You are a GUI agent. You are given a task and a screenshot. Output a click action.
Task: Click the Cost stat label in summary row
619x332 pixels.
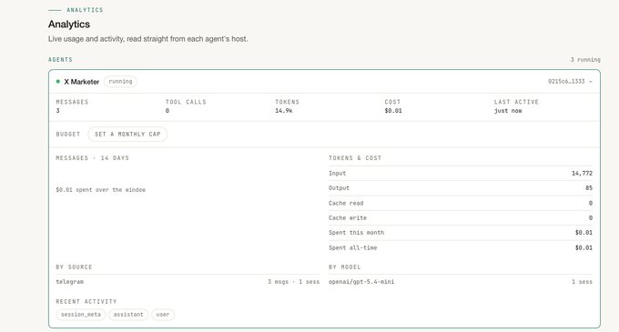(x=392, y=102)
